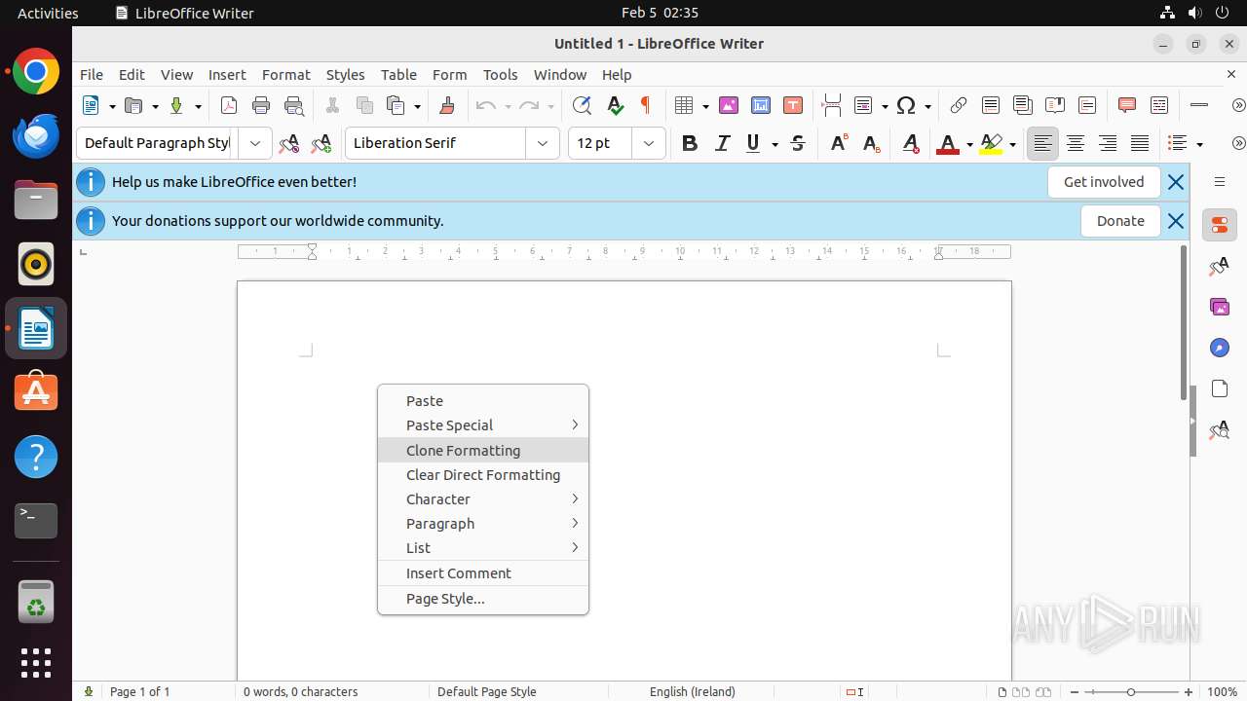This screenshot has height=701, width=1247.
Task: Adjust the zoom slider handle
Action: [x=1131, y=691]
